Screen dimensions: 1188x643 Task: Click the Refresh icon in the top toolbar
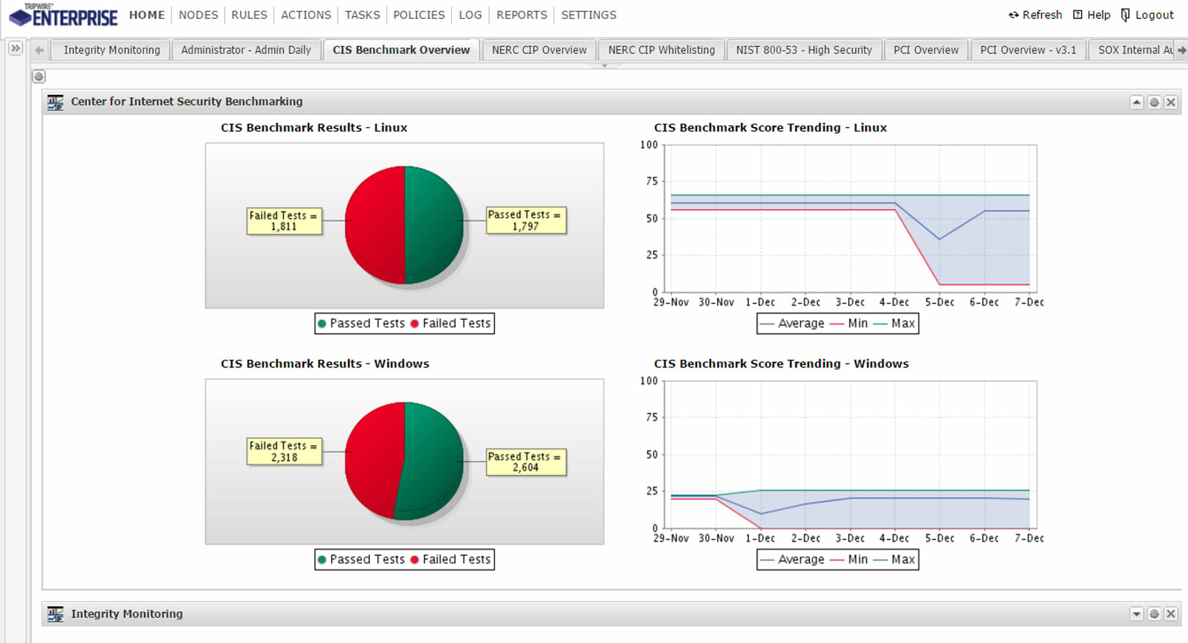pos(1013,15)
